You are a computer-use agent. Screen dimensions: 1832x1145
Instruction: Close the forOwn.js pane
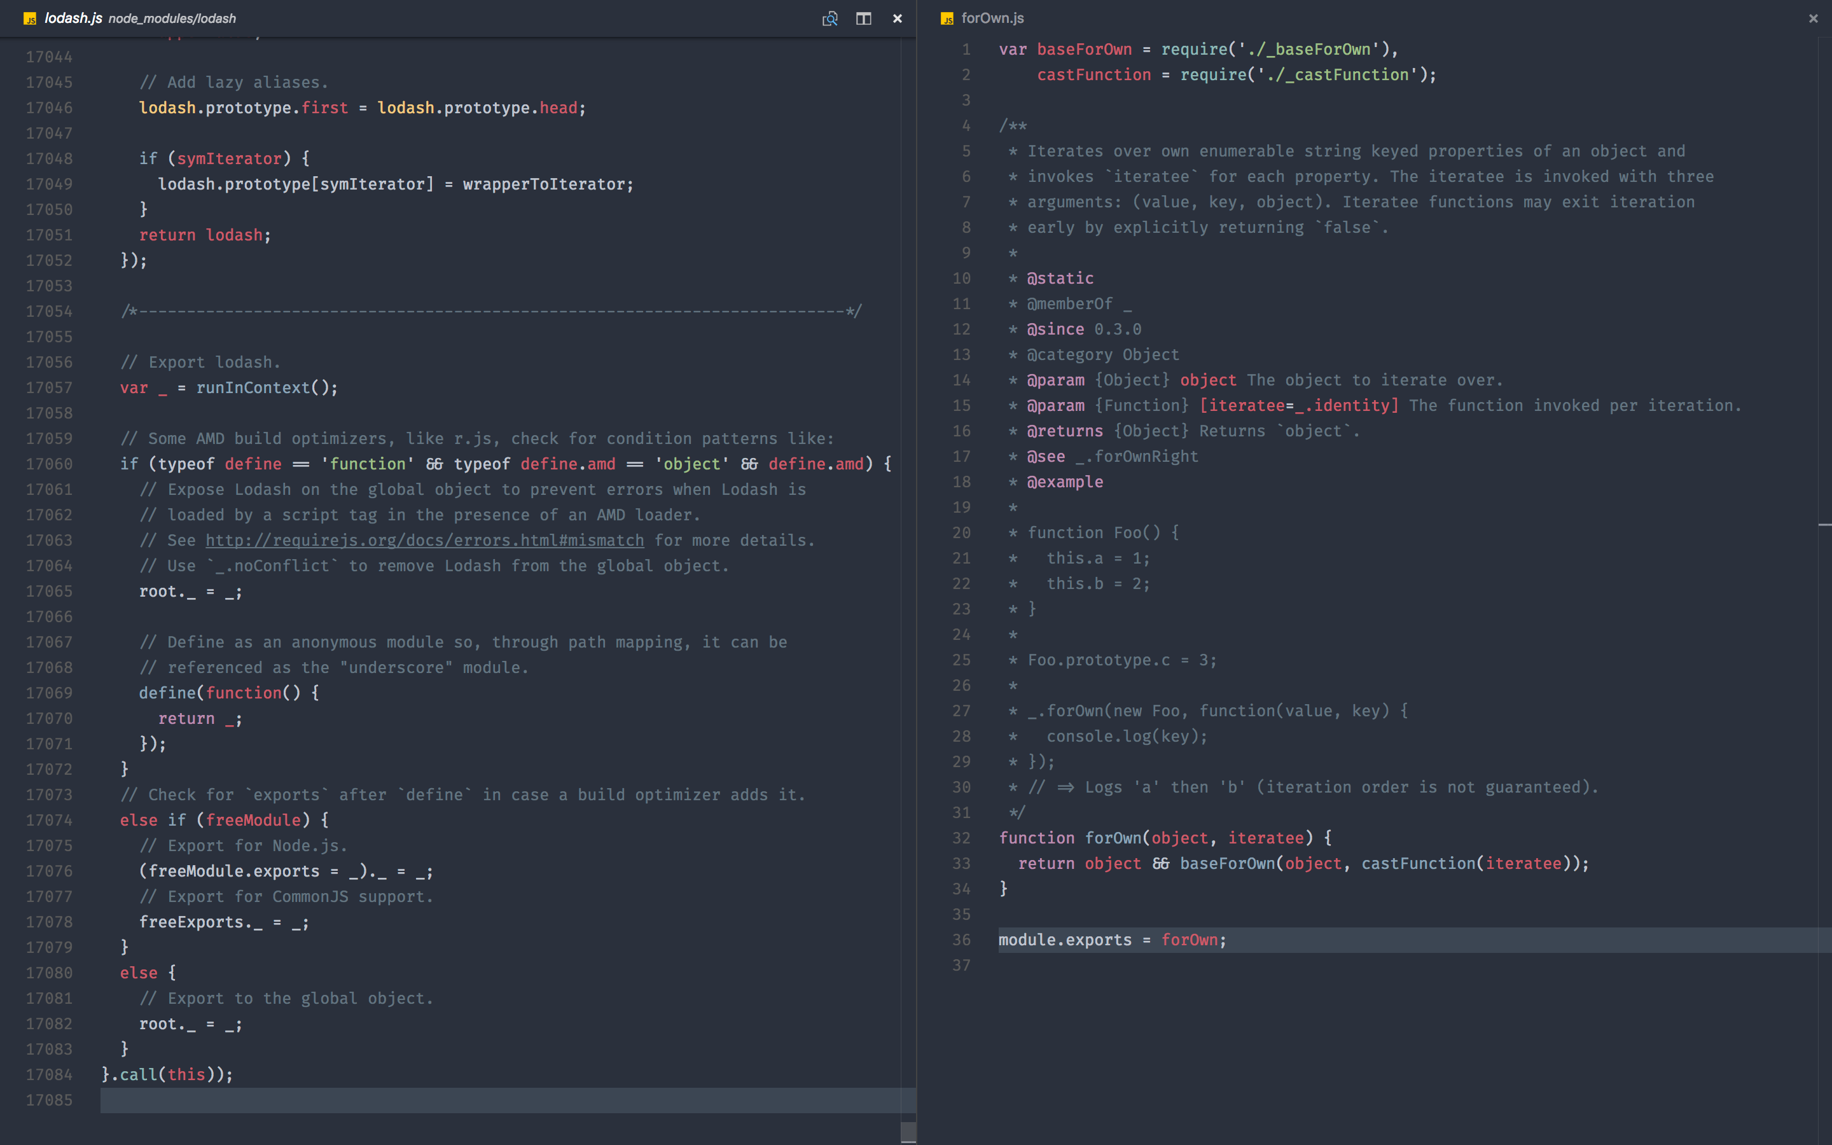tap(1813, 18)
